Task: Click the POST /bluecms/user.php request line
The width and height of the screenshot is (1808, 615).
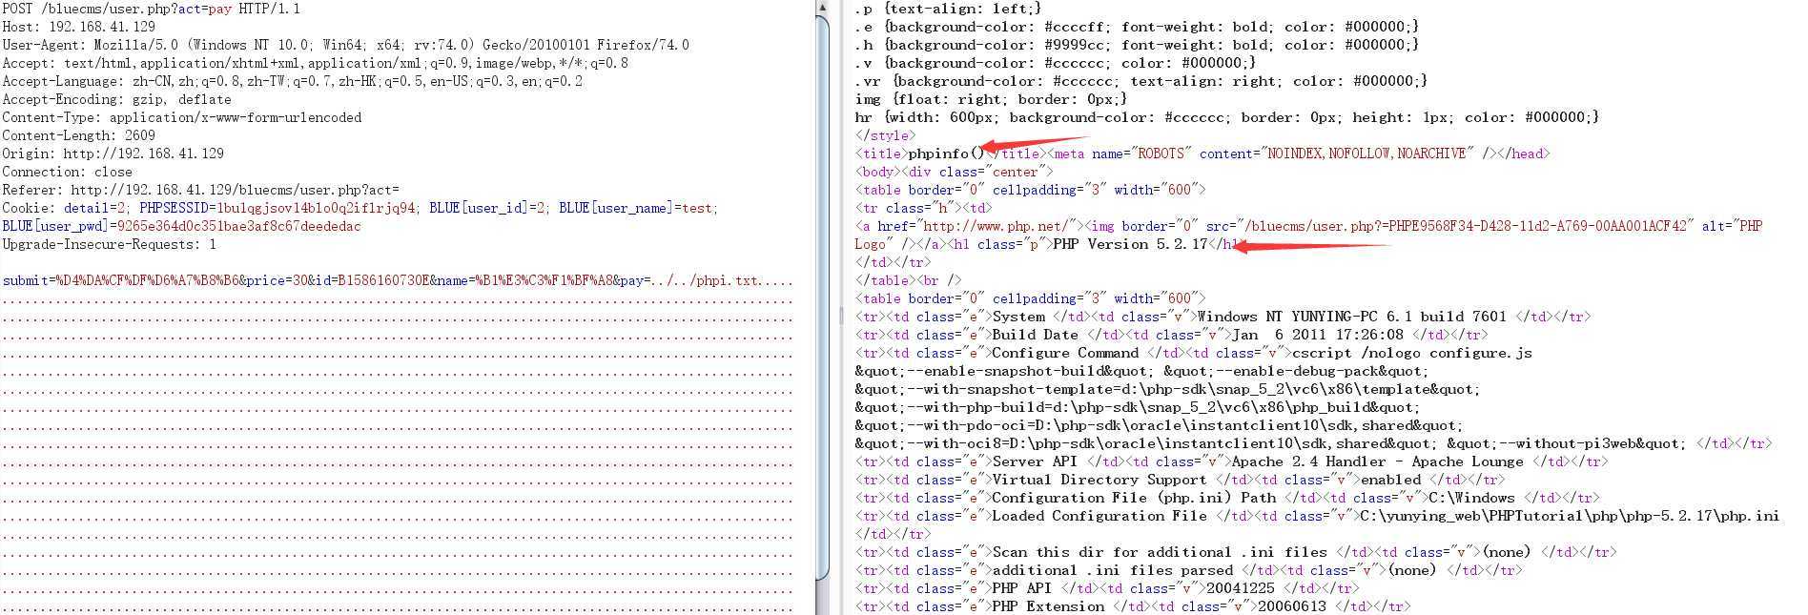Action: [x=152, y=9]
